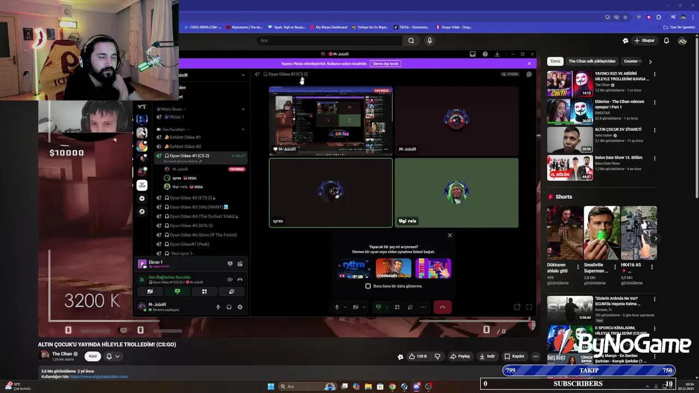Open soundboard button in voice panel
The width and height of the screenshot is (699, 393).
pos(232,291)
